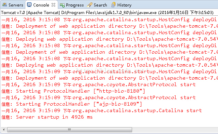
Task: Click the second 'Deploying web application directory' line
Action: [x=110, y=65]
